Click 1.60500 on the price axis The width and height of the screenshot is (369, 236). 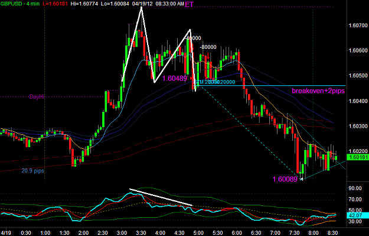[x=358, y=75]
